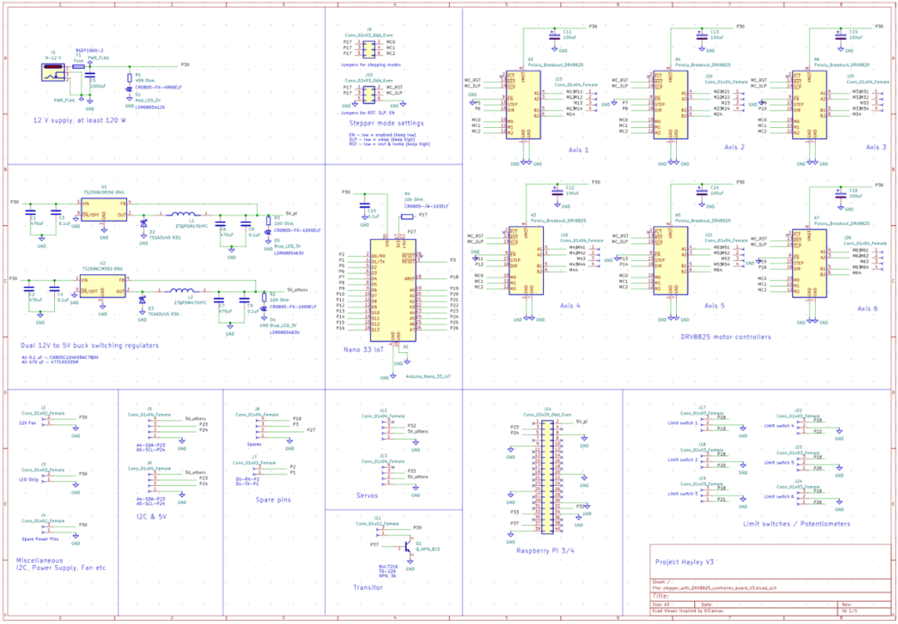Click the 'Spare pins' section label
898x624 pixels.
[x=274, y=499]
